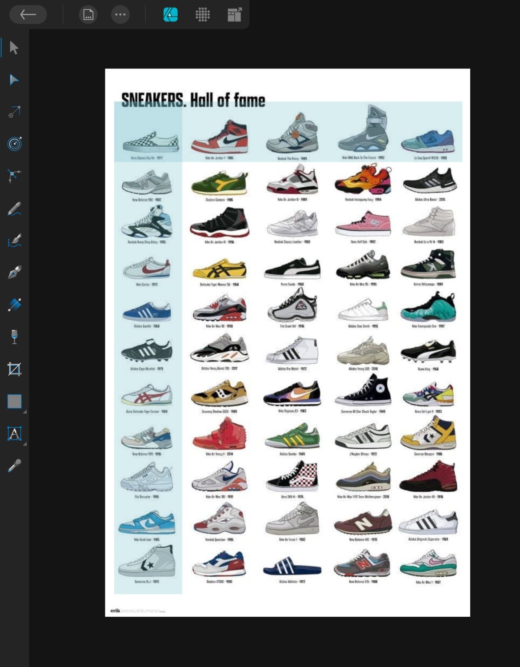Pick the Color Picker eyedropper tool
The image size is (520, 667).
(14, 466)
